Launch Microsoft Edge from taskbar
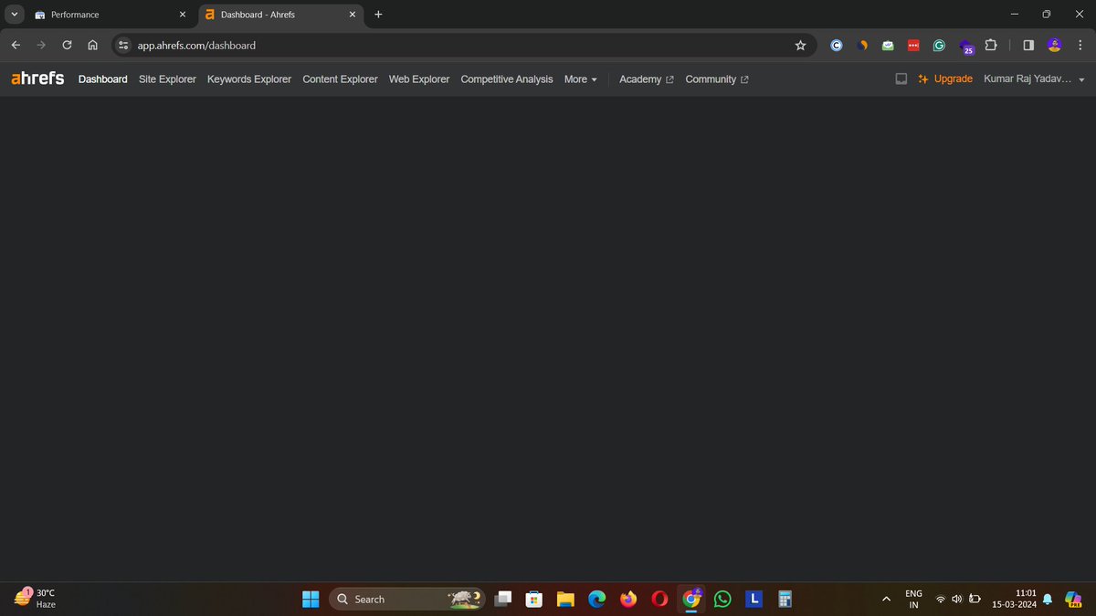This screenshot has width=1096, height=616. click(x=597, y=599)
